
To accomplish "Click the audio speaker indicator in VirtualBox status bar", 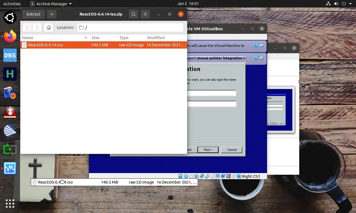I will (196, 176).
